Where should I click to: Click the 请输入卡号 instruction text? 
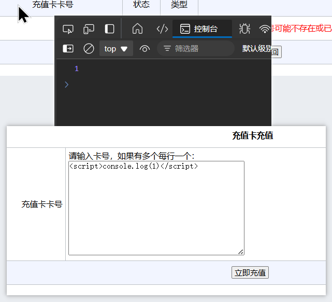[x=132, y=156]
